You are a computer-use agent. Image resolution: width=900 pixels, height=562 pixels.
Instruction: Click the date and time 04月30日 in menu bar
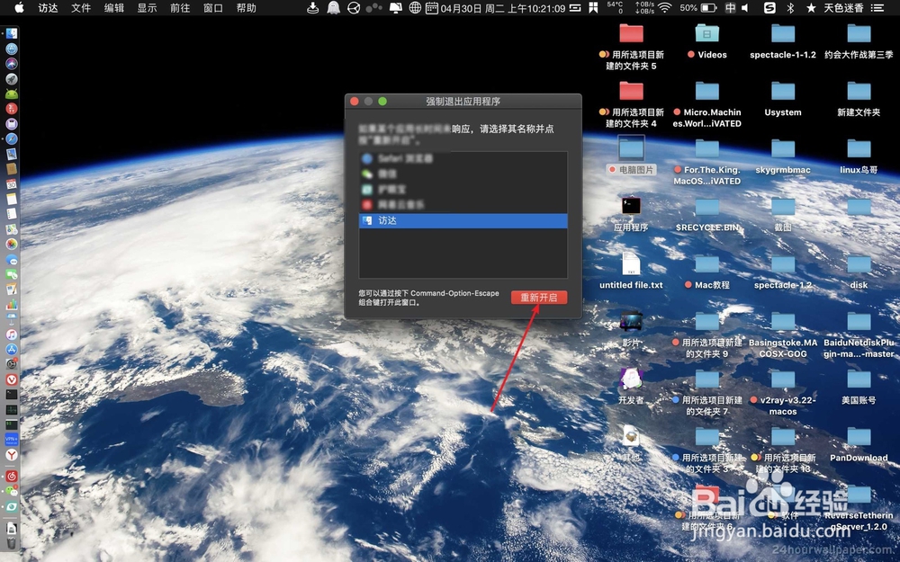502,8
